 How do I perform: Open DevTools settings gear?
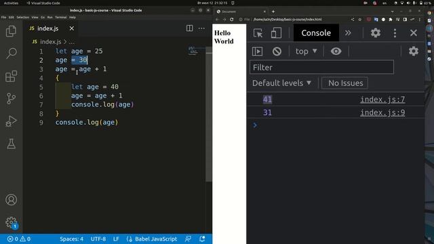(x=376, y=33)
